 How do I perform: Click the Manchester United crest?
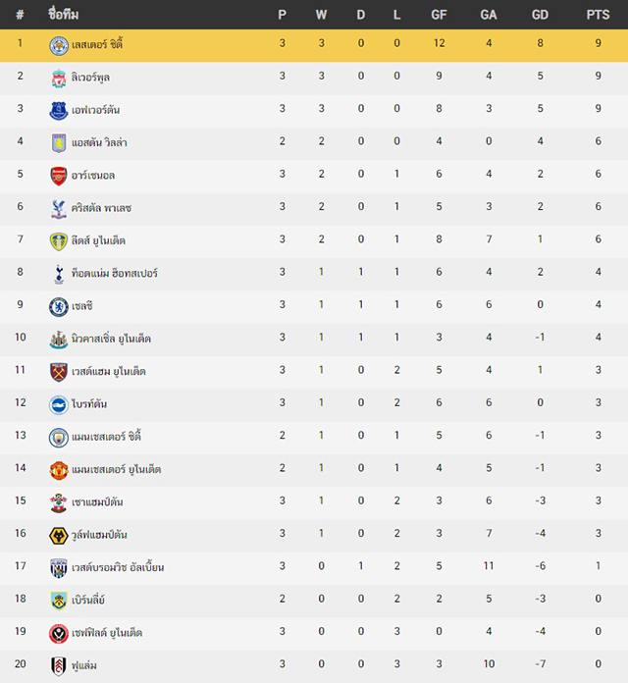click(58, 470)
